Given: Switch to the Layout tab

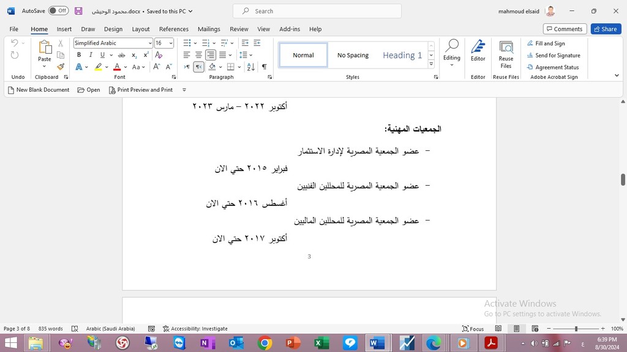Looking at the screenshot, I should 141,29.
